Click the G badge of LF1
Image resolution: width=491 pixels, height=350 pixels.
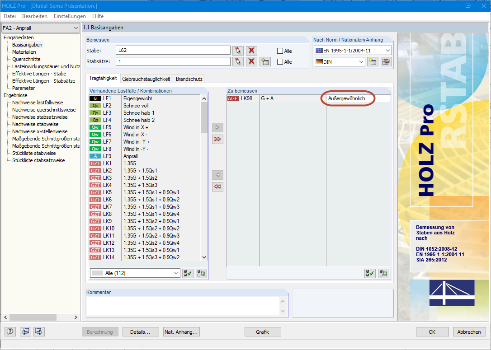[95, 98]
